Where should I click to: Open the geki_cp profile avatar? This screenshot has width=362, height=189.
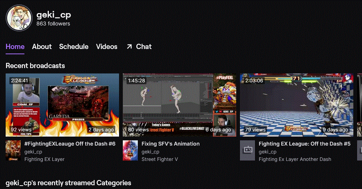19,18
